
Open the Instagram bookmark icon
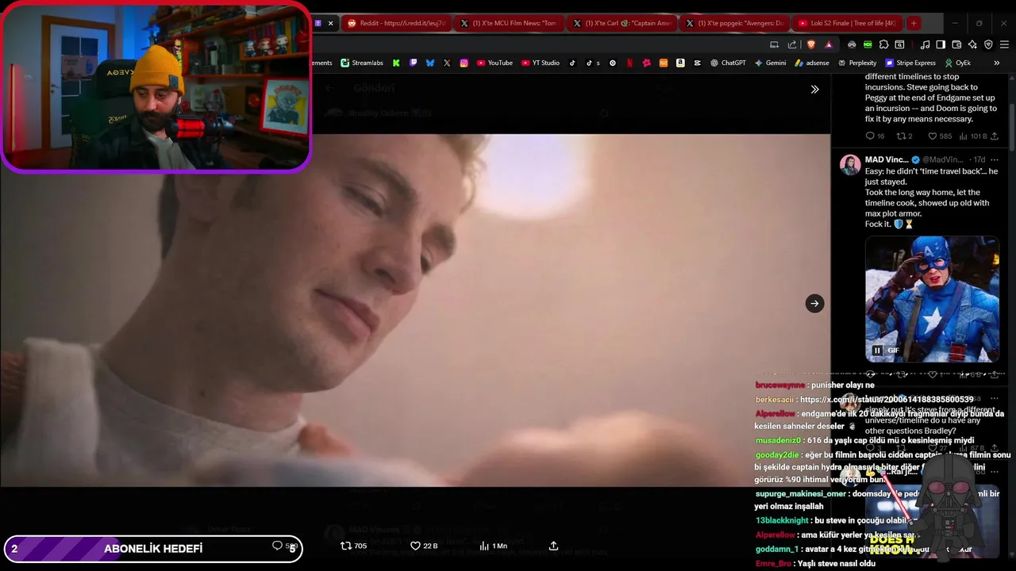(464, 63)
